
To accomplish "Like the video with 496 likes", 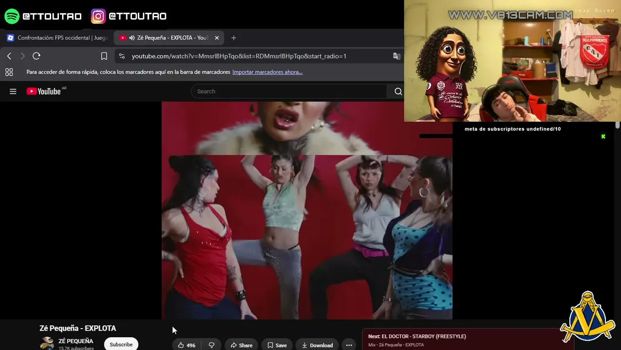I will click(x=187, y=345).
